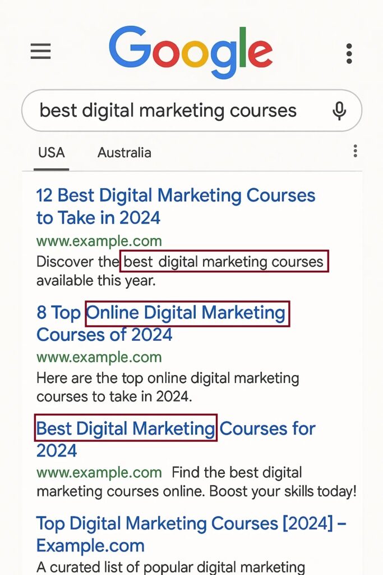
Task: Click the 'Here are the top online' snippet
Action: coord(168,387)
